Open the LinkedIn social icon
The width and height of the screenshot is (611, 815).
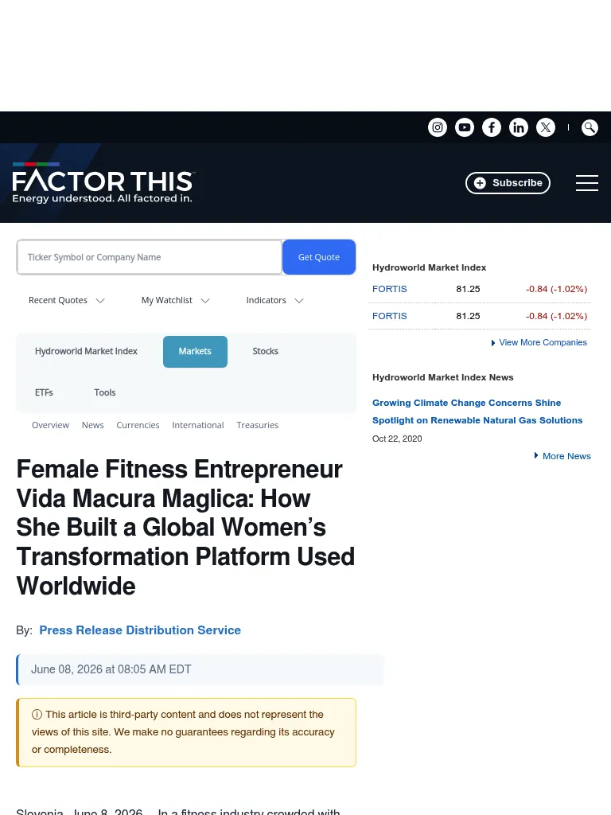pyautogui.click(x=519, y=127)
